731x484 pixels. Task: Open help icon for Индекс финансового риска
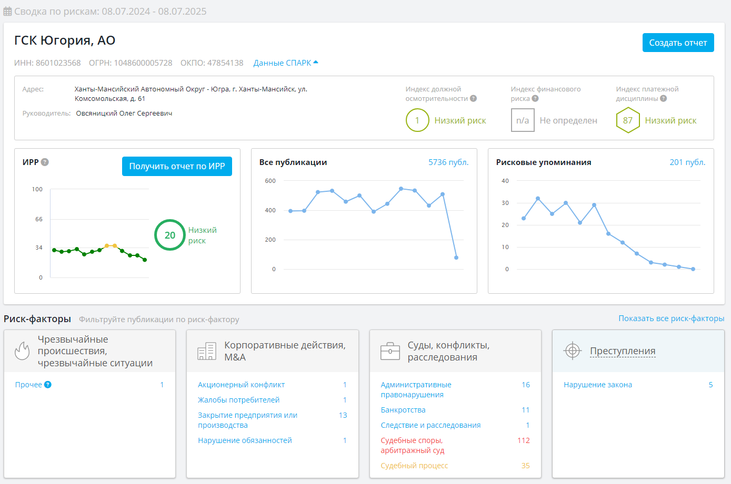pyautogui.click(x=535, y=98)
